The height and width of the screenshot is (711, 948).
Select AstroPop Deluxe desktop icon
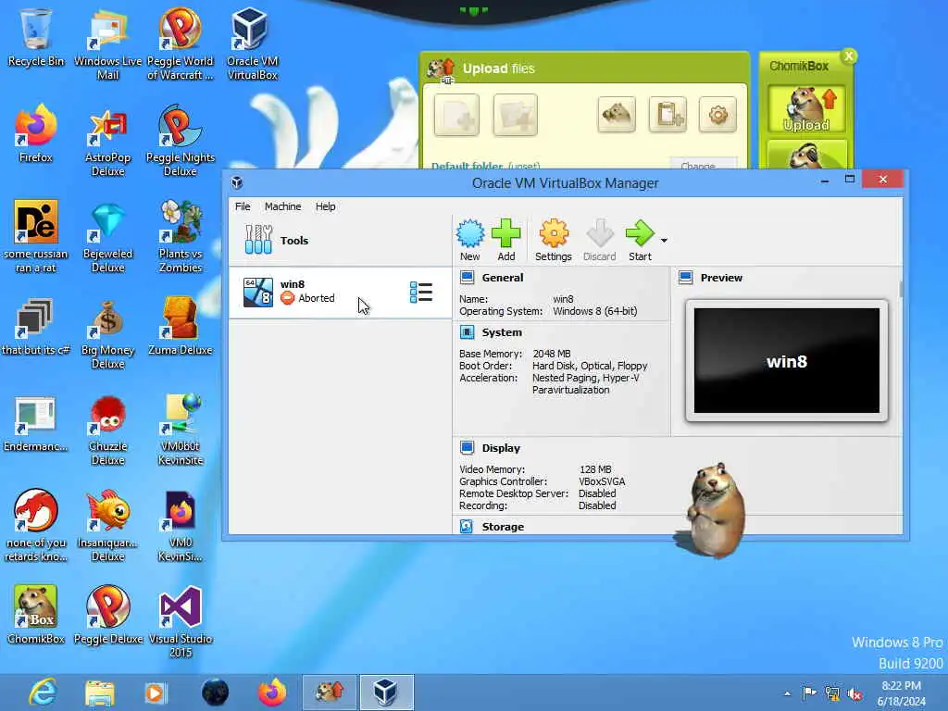[107, 141]
